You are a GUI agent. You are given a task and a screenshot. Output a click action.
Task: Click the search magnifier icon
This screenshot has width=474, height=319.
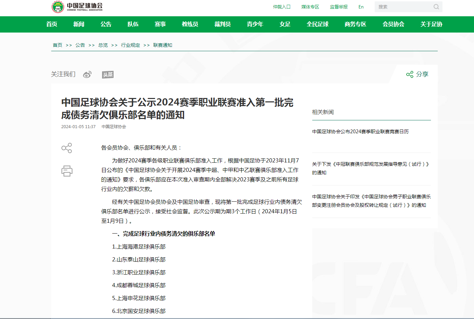tap(436, 7)
